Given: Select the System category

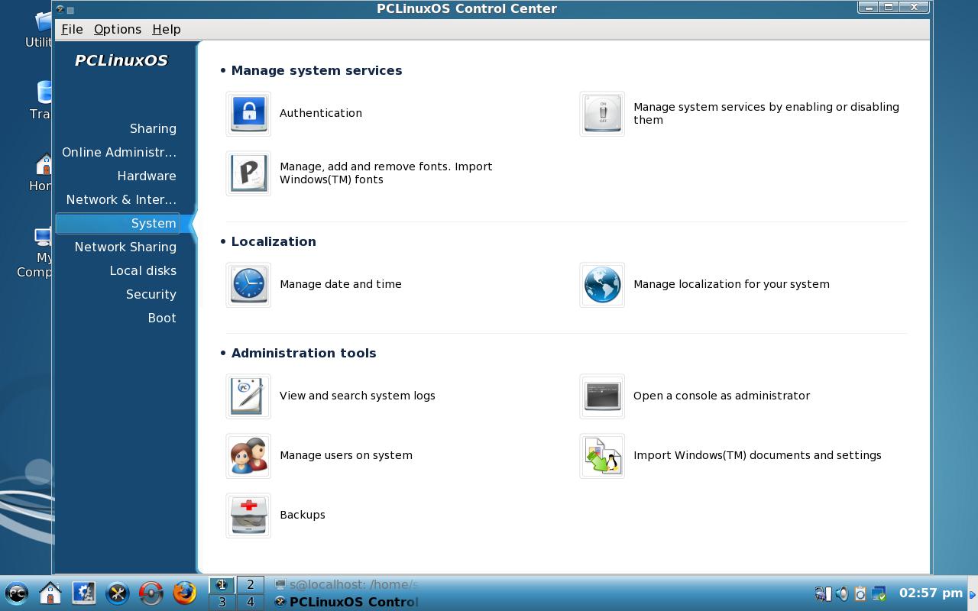Looking at the screenshot, I should pos(118,223).
